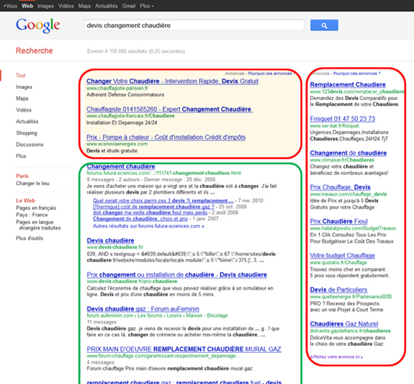Click 'Affichez votre annonce ici »'
The width and height of the screenshot is (414, 384).
[337, 357]
